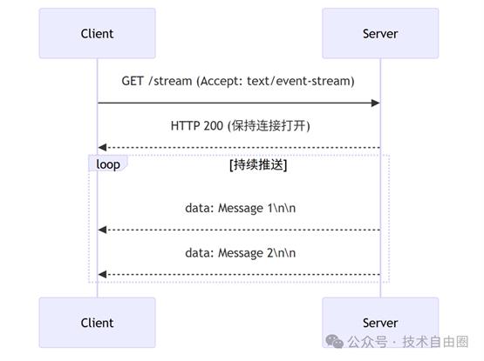
Task: Click the arrowhead under Message 2
Action: (x=102, y=274)
